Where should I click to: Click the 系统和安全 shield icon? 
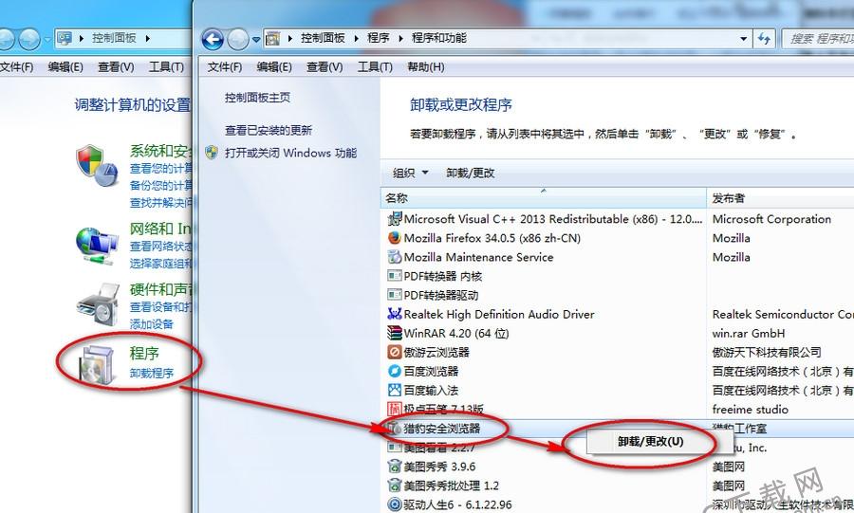pos(97,165)
